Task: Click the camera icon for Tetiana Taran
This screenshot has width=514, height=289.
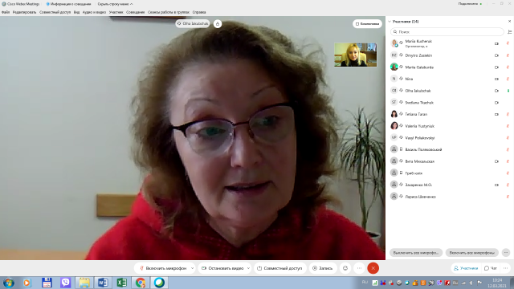Action: pos(496,114)
